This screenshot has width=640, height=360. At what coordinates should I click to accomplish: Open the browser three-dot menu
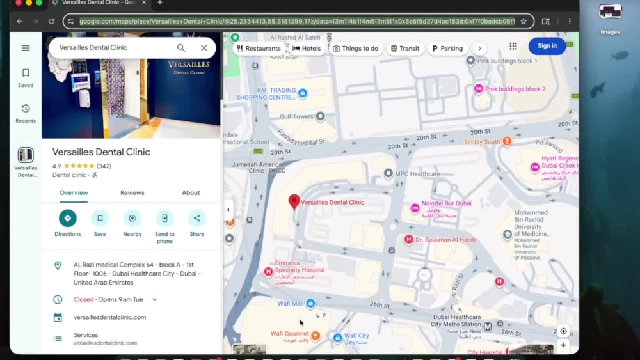coord(570,22)
